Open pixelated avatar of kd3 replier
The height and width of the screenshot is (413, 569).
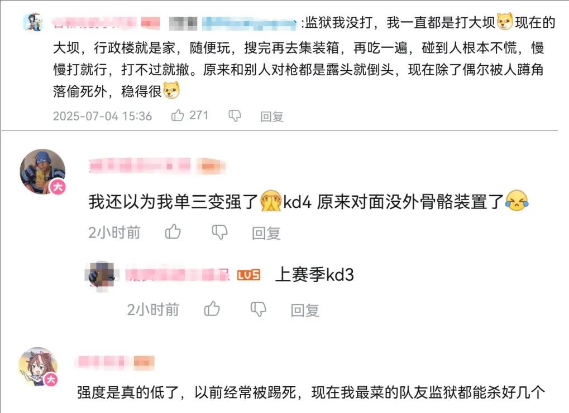(101, 275)
